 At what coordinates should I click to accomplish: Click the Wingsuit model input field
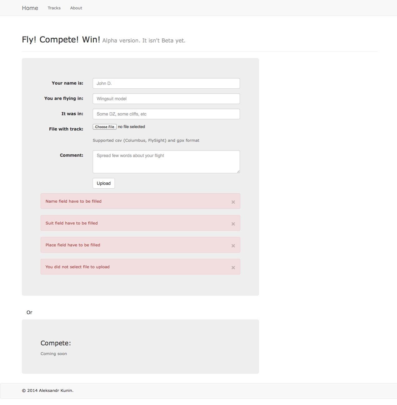pyautogui.click(x=166, y=99)
